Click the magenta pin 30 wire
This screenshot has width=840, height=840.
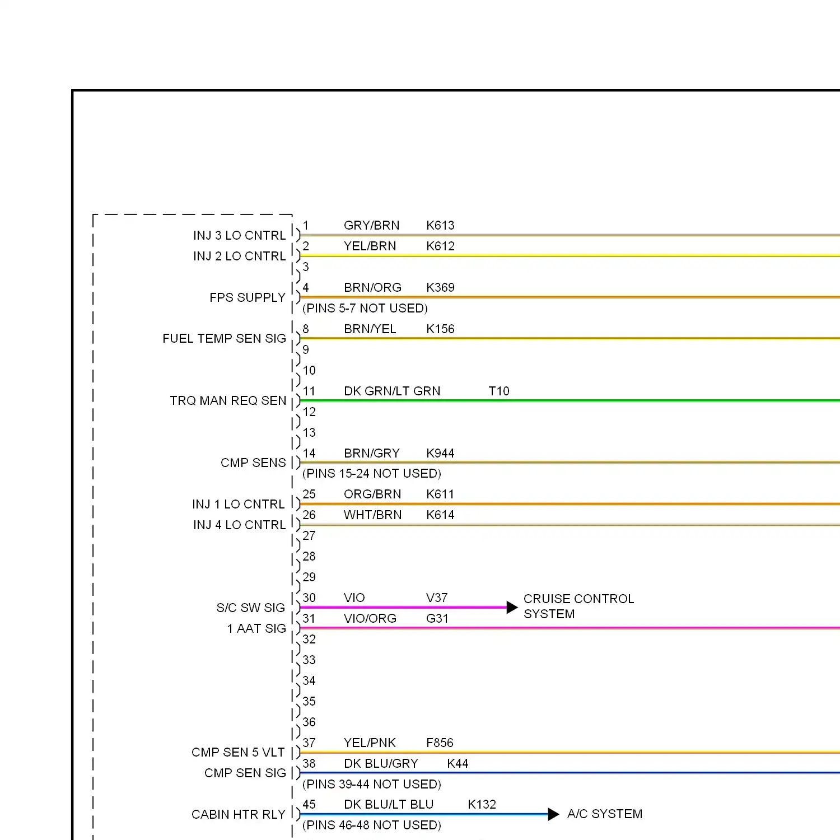403,607
